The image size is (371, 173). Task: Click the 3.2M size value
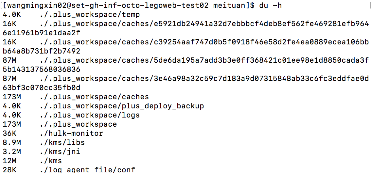click(12, 152)
